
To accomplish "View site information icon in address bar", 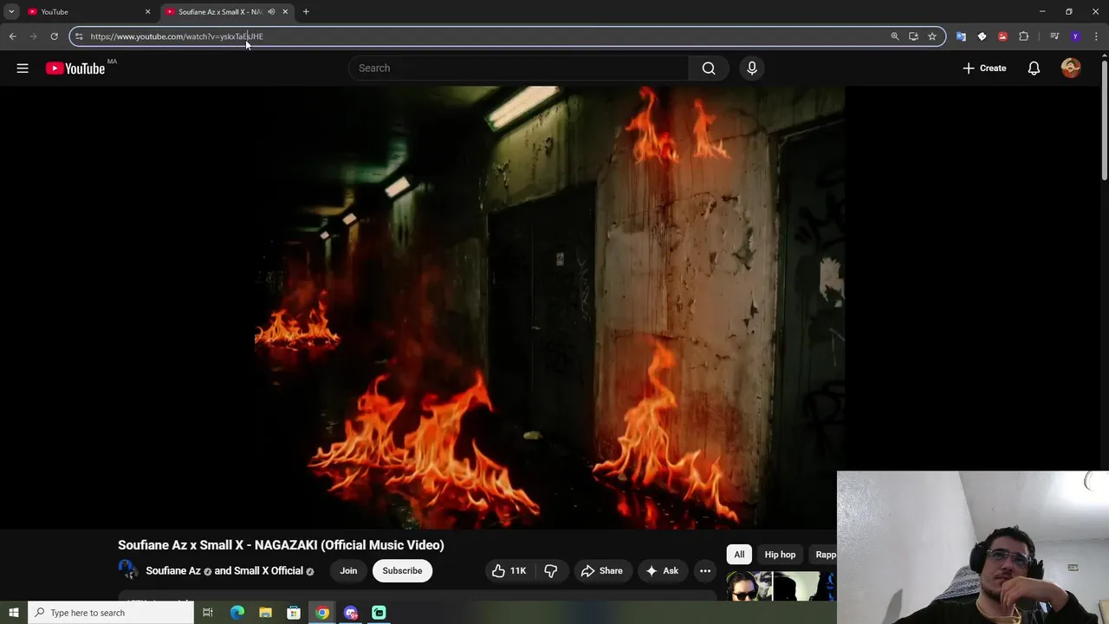I will (x=79, y=36).
